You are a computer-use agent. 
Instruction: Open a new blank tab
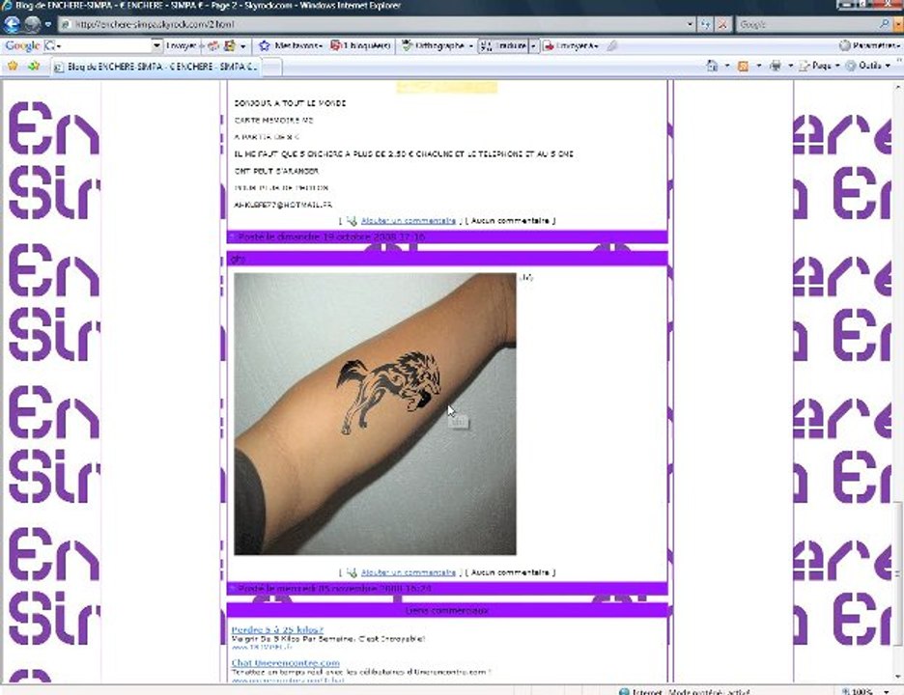coord(272,67)
